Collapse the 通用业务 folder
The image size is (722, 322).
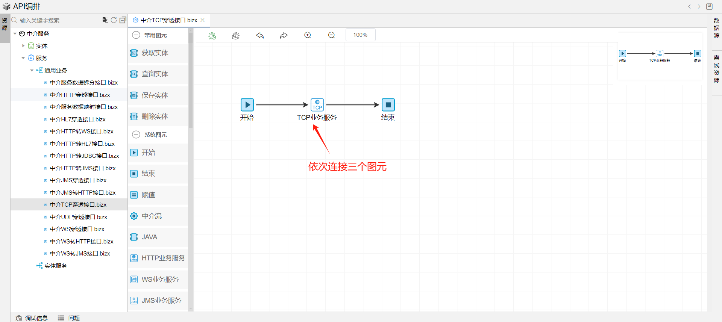tap(32, 70)
